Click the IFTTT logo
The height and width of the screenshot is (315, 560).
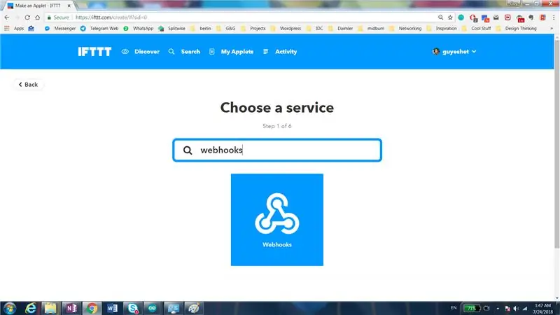tap(94, 52)
